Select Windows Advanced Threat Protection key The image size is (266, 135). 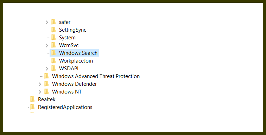[96, 76]
